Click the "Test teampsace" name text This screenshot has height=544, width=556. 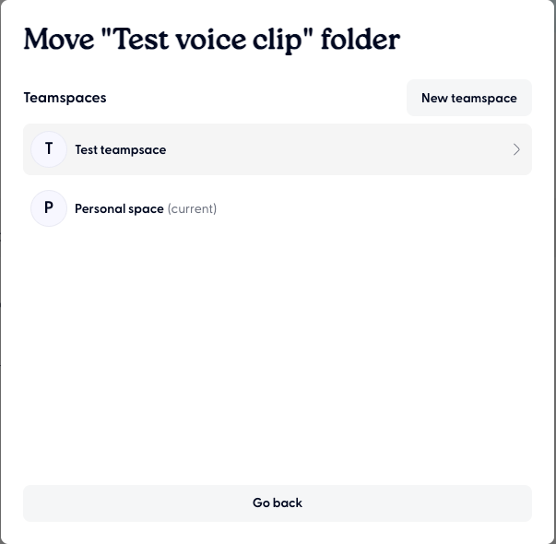tap(121, 149)
